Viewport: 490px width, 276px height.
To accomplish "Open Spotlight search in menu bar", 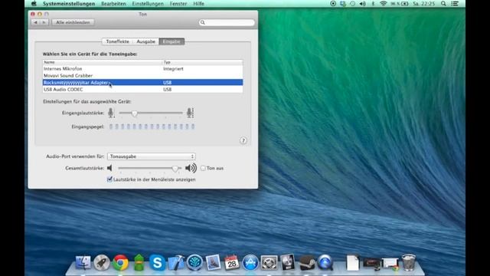I will point(443,4).
